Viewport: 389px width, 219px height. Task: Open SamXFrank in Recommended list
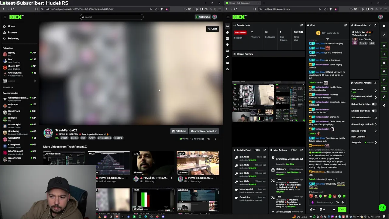click(x=19, y=112)
